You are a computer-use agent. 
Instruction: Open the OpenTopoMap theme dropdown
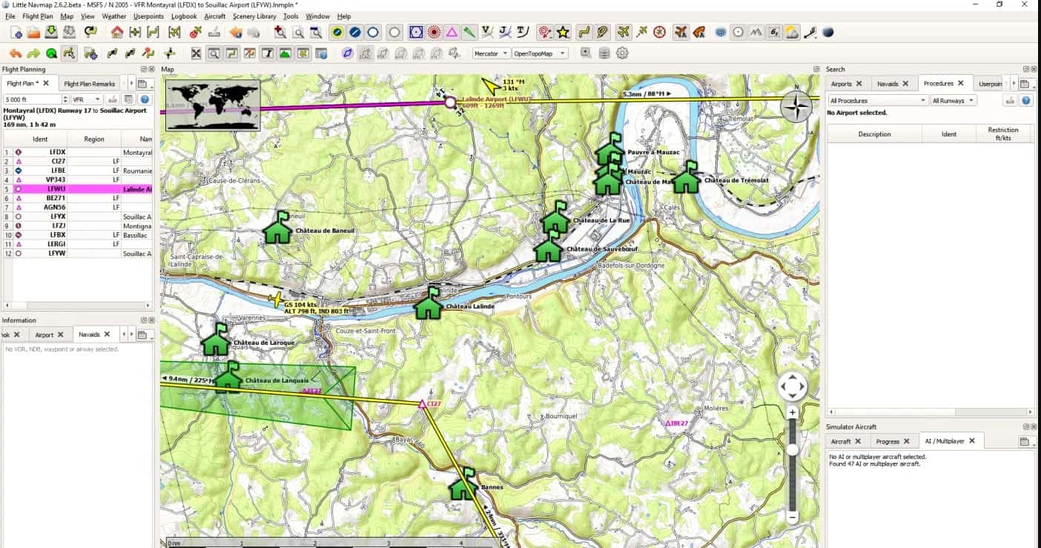pos(539,53)
